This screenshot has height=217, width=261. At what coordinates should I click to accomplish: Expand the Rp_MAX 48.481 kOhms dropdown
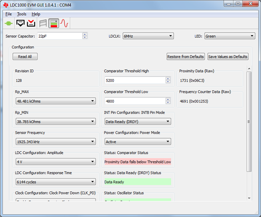(56, 101)
